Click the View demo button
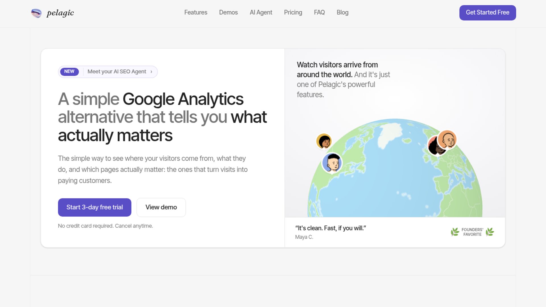 161,207
